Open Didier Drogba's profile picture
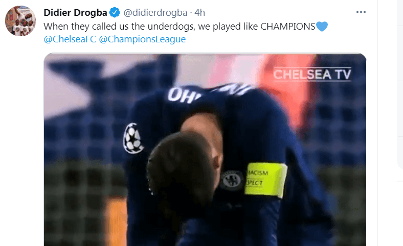The width and height of the screenshot is (403, 246). click(x=20, y=21)
